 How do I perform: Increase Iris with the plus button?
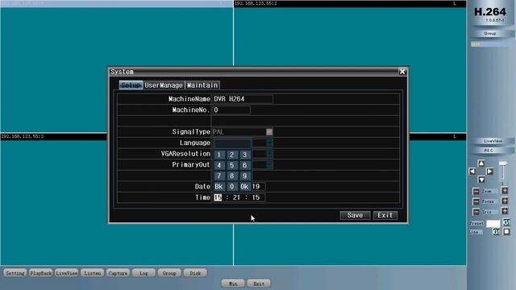[x=505, y=211]
